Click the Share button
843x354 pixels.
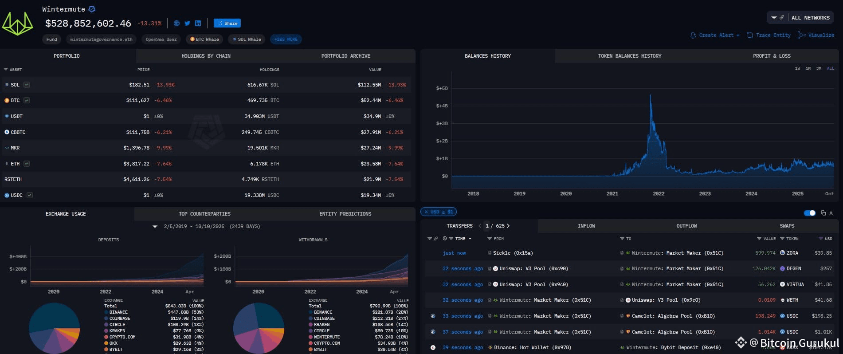point(227,23)
